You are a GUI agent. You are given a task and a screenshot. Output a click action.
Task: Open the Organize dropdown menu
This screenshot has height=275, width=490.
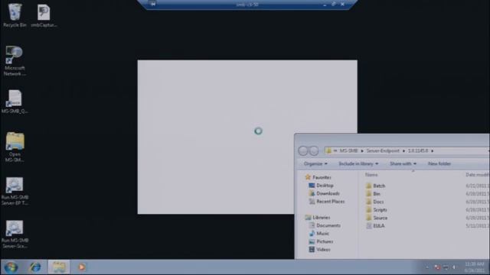(x=315, y=163)
